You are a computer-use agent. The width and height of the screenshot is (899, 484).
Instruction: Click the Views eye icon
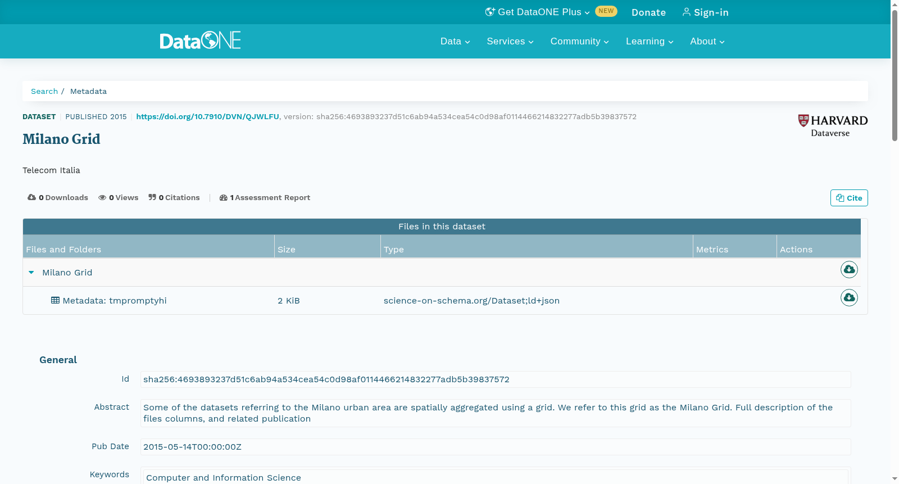(x=102, y=197)
